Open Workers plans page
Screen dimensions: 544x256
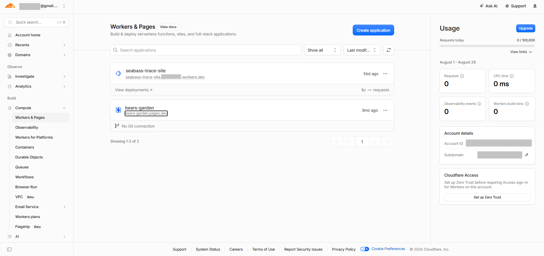click(27, 217)
